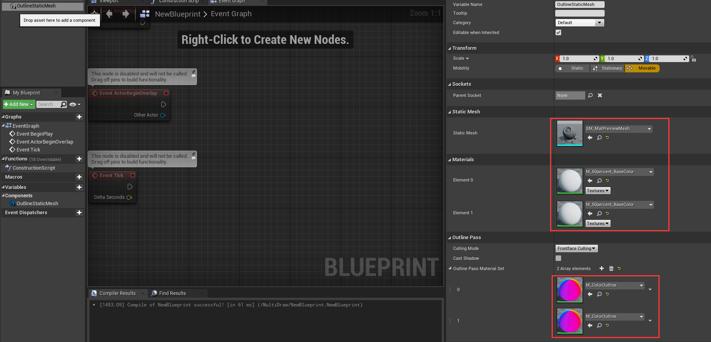Click the Add New button
This screenshot has height=342, width=711.
pyautogui.click(x=19, y=104)
